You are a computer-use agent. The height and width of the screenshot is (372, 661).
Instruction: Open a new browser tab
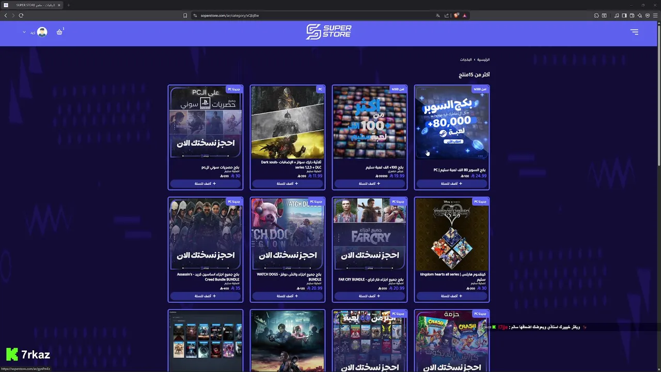click(68, 5)
